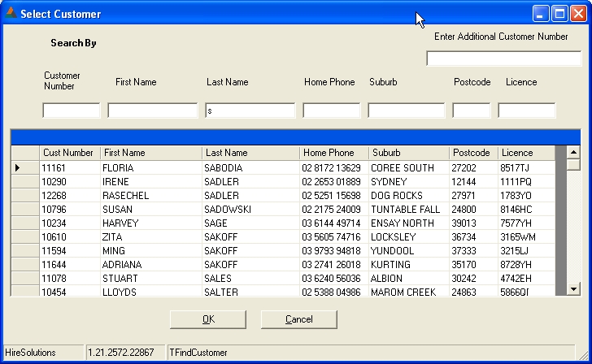592x364 pixels.
Task: Click the scrollbar down arrow
Action: [x=573, y=289]
